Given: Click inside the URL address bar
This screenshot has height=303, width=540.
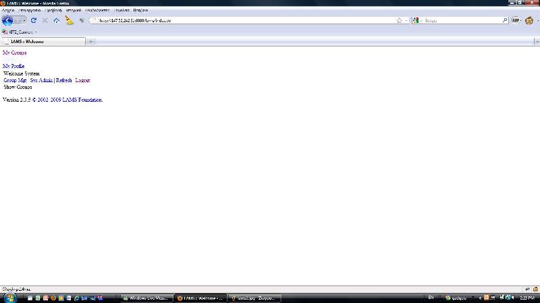Looking at the screenshot, I should click(243, 20).
